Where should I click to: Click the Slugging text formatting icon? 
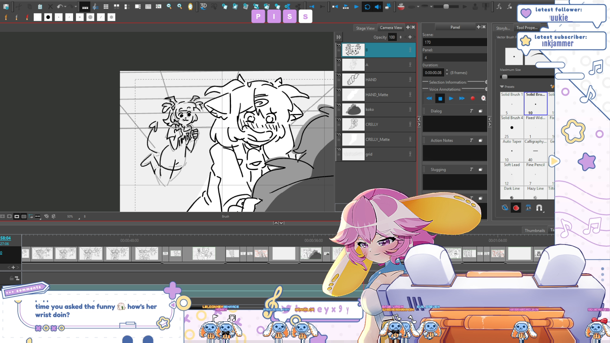(x=471, y=170)
